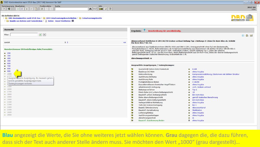
Task: Click Kompressionsdichtung, Elastomere mit dichter Struktur value
Action: [x=216, y=74]
